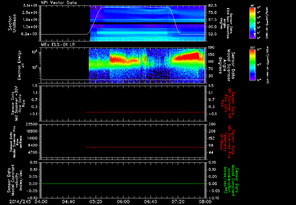Screen dimensions: 296x205
Task: Click the 150 scanner angle tick
Action: [x=211, y=55]
